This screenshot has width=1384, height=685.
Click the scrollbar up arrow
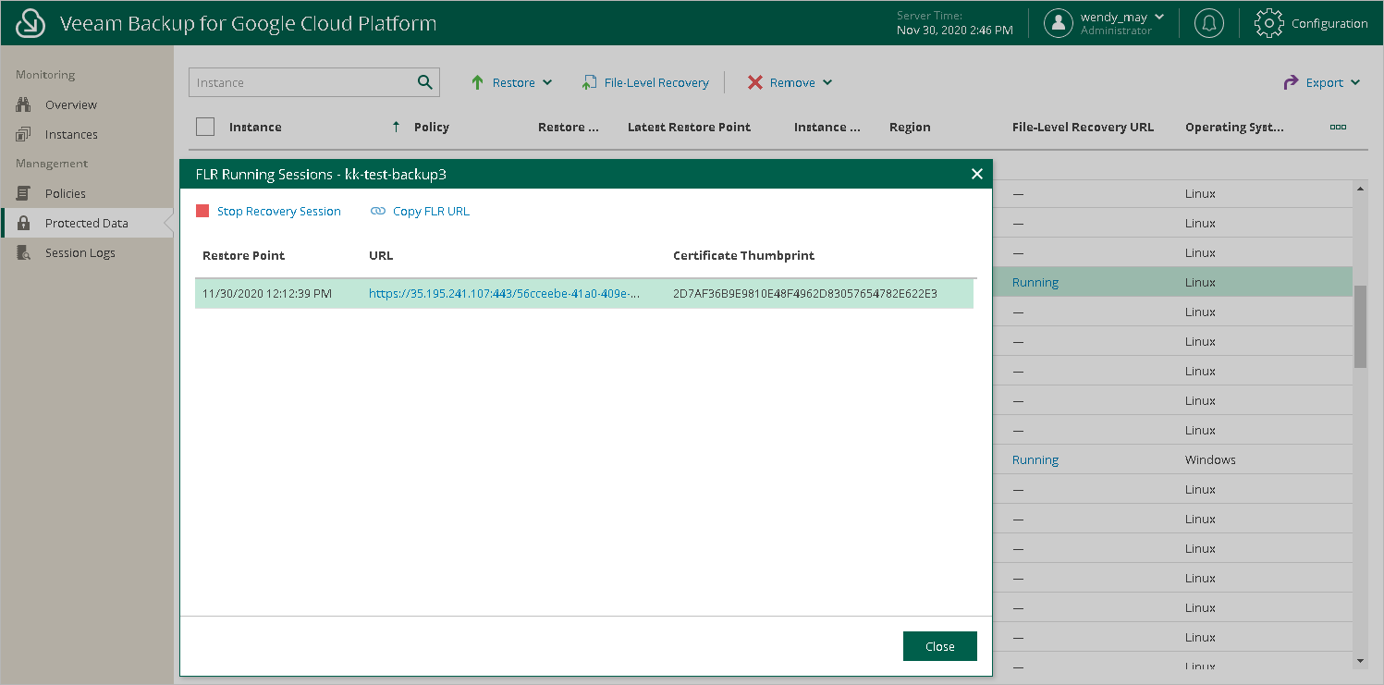[x=1360, y=189]
